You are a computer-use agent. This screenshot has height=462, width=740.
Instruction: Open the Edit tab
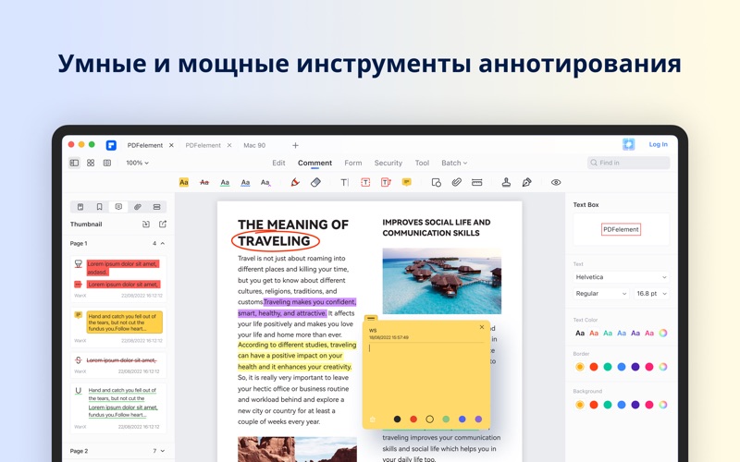pos(278,163)
